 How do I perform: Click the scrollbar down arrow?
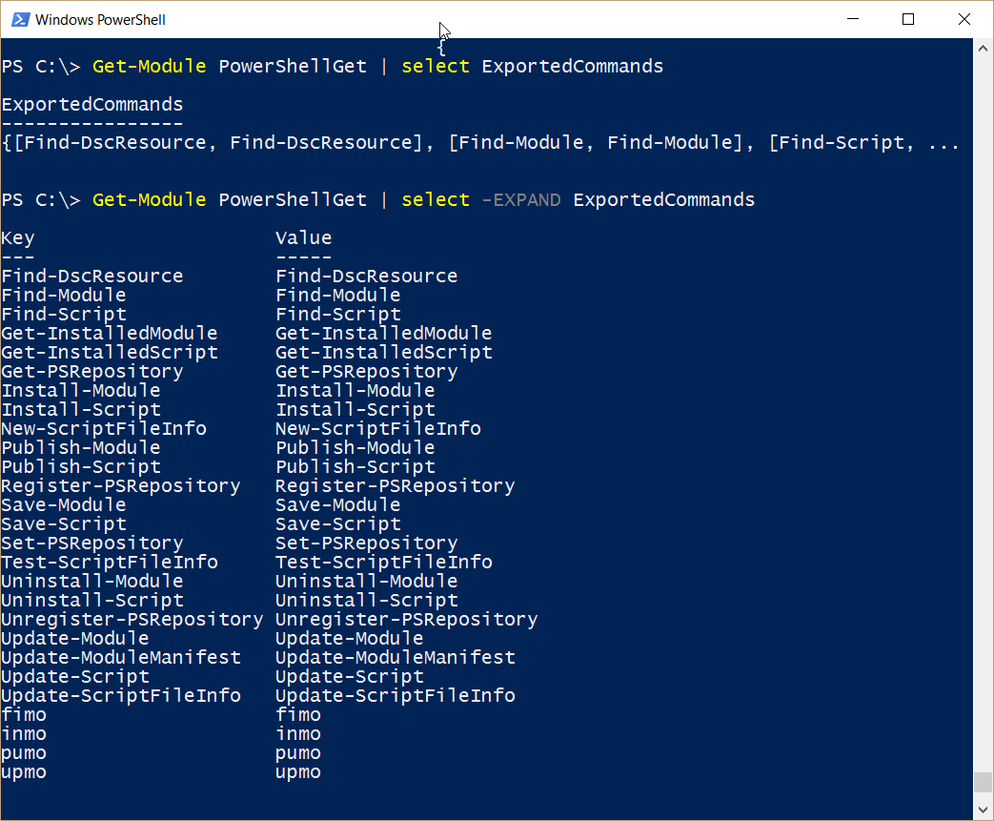point(984,810)
